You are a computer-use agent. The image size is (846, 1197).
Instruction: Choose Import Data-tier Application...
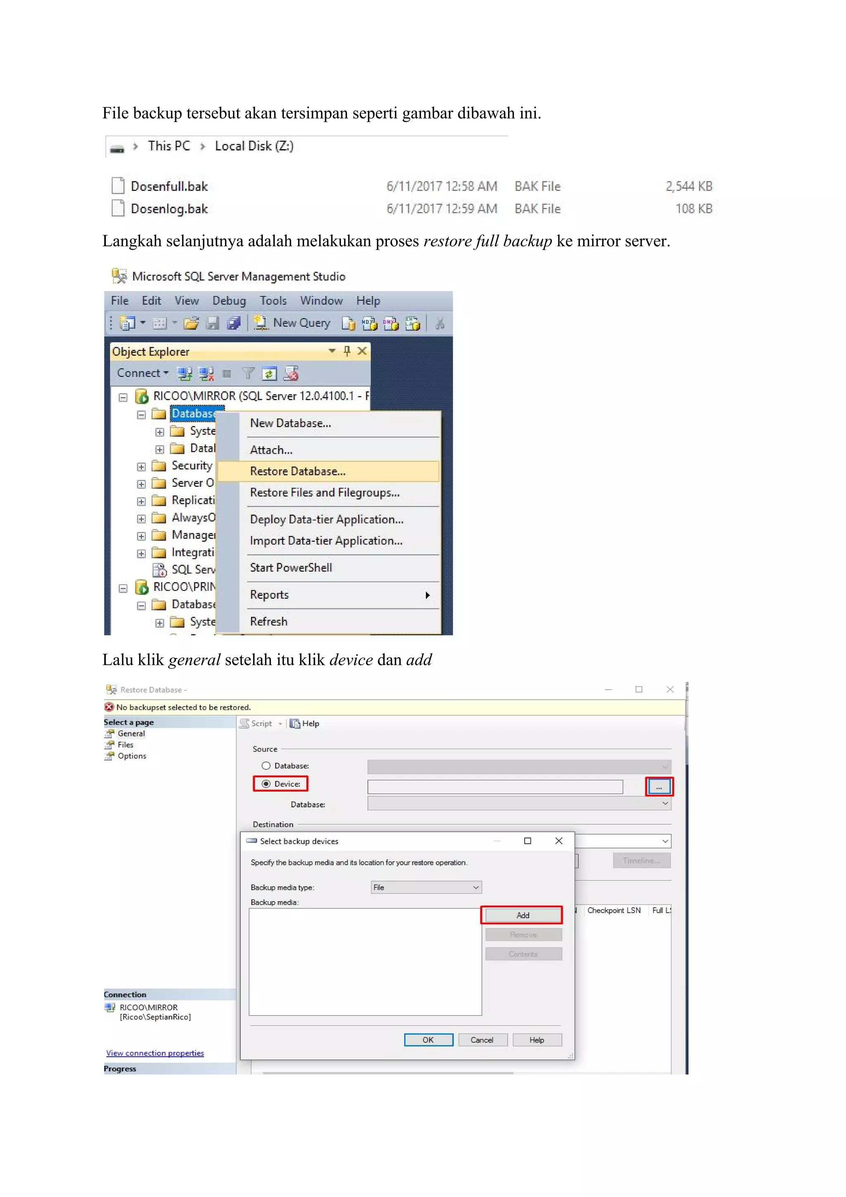[328, 540]
